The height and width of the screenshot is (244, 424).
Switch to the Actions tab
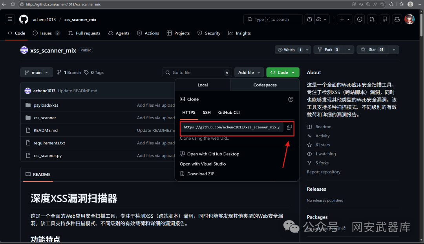click(x=148, y=33)
